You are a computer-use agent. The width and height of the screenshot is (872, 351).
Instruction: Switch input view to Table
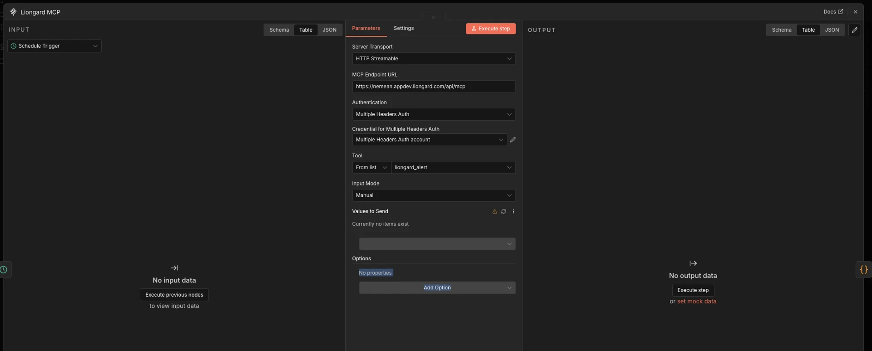[x=306, y=30]
